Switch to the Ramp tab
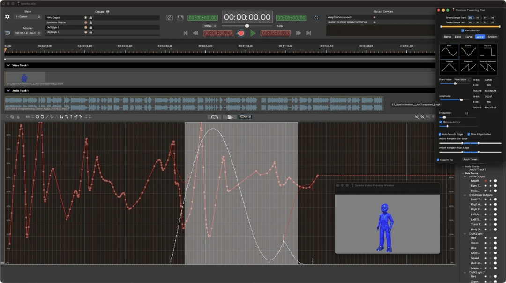This screenshot has width=506, height=283. click(x=447, y=37)
